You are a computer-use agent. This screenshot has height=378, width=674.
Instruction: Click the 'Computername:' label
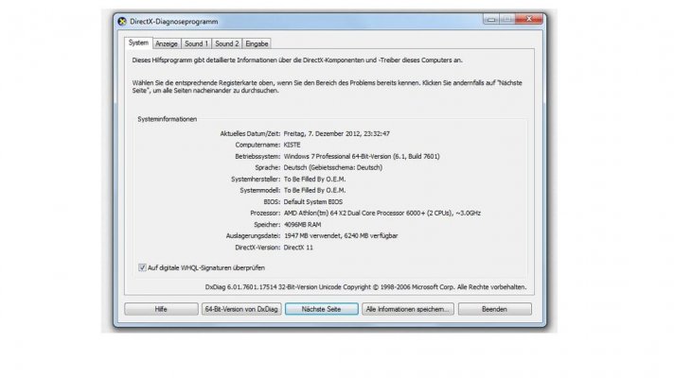coord(257,145)
